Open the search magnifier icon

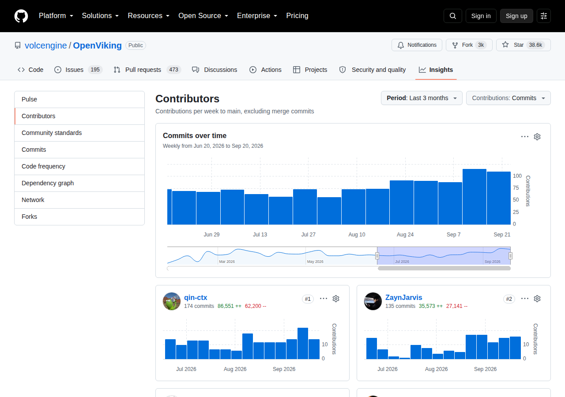[453, 16]
